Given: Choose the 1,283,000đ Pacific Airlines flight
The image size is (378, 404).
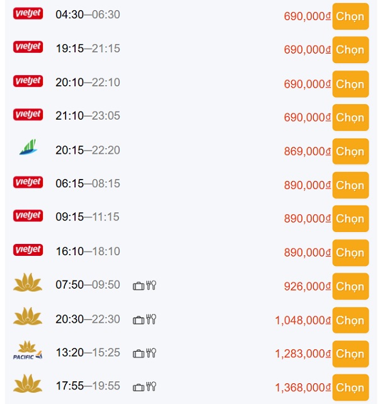Looking at the screenshot, I should [x=350, y=354].
